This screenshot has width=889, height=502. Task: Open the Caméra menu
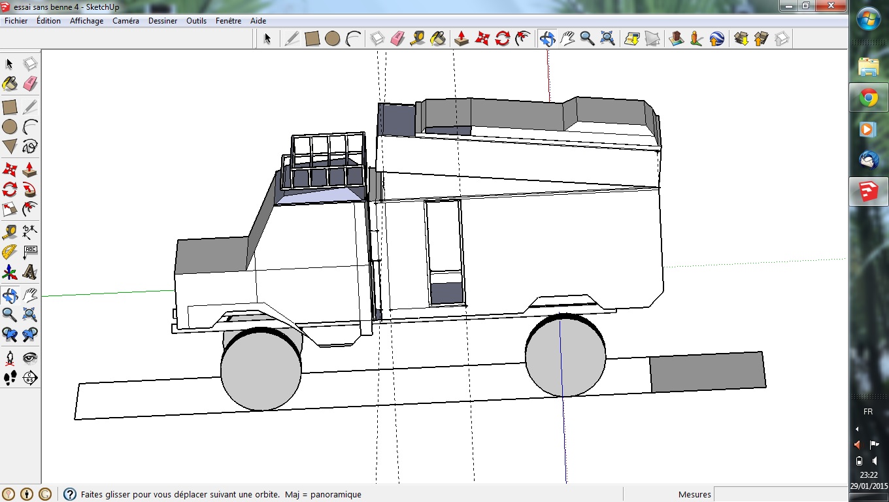coord(126,21)
